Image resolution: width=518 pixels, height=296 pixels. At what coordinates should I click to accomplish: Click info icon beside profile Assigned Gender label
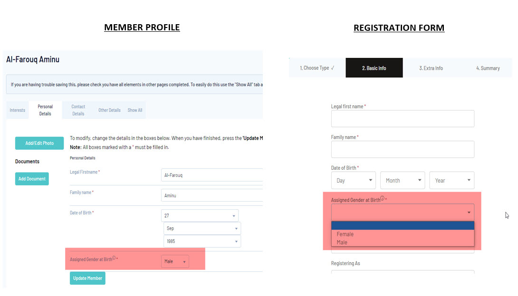[114, 258]
